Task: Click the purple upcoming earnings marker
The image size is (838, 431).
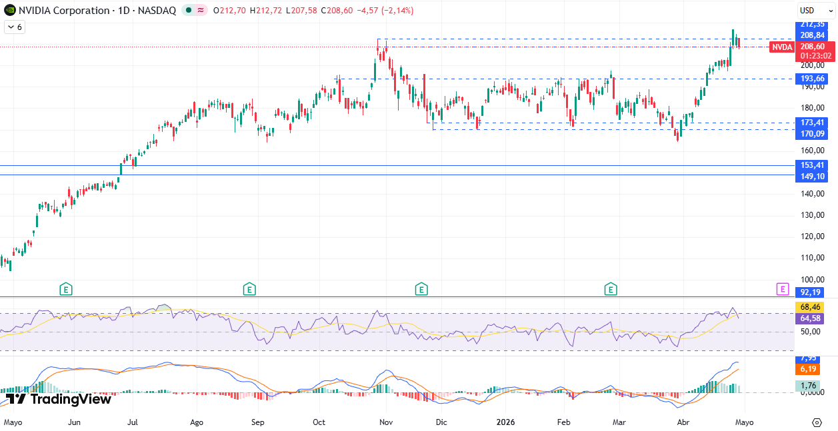Action: tap(783, 289)
